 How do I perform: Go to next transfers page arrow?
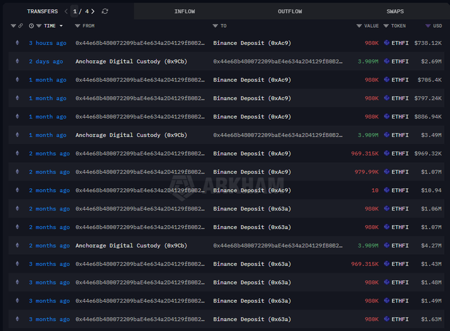(x=93, y=11)
